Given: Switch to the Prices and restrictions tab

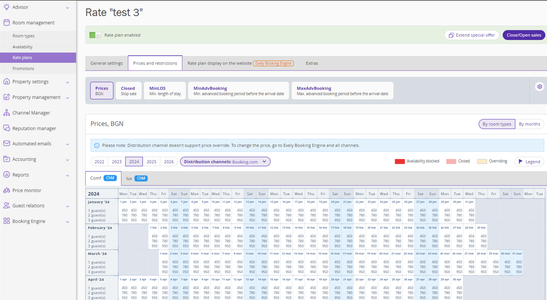Looking at the screenshot, I should click(155, 63).
